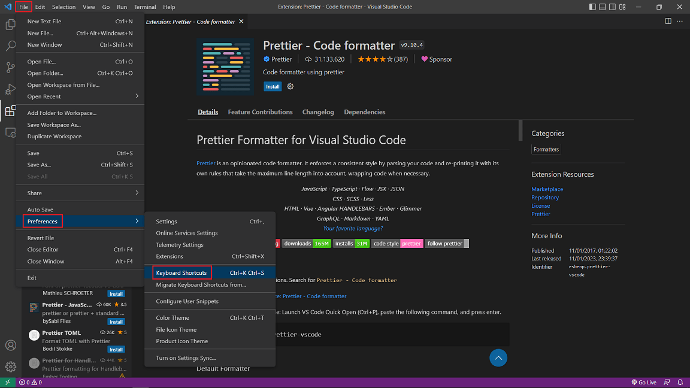Image resolution: width=690 pixels, height=388 pixels.
Task: Expand the Open Recent submenu
Action: (80, 96)
